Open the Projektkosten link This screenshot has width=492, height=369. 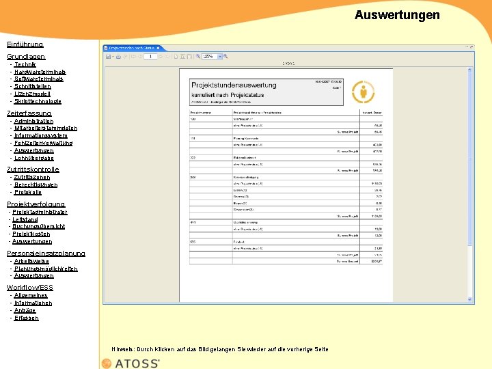[x=31, y=234]
